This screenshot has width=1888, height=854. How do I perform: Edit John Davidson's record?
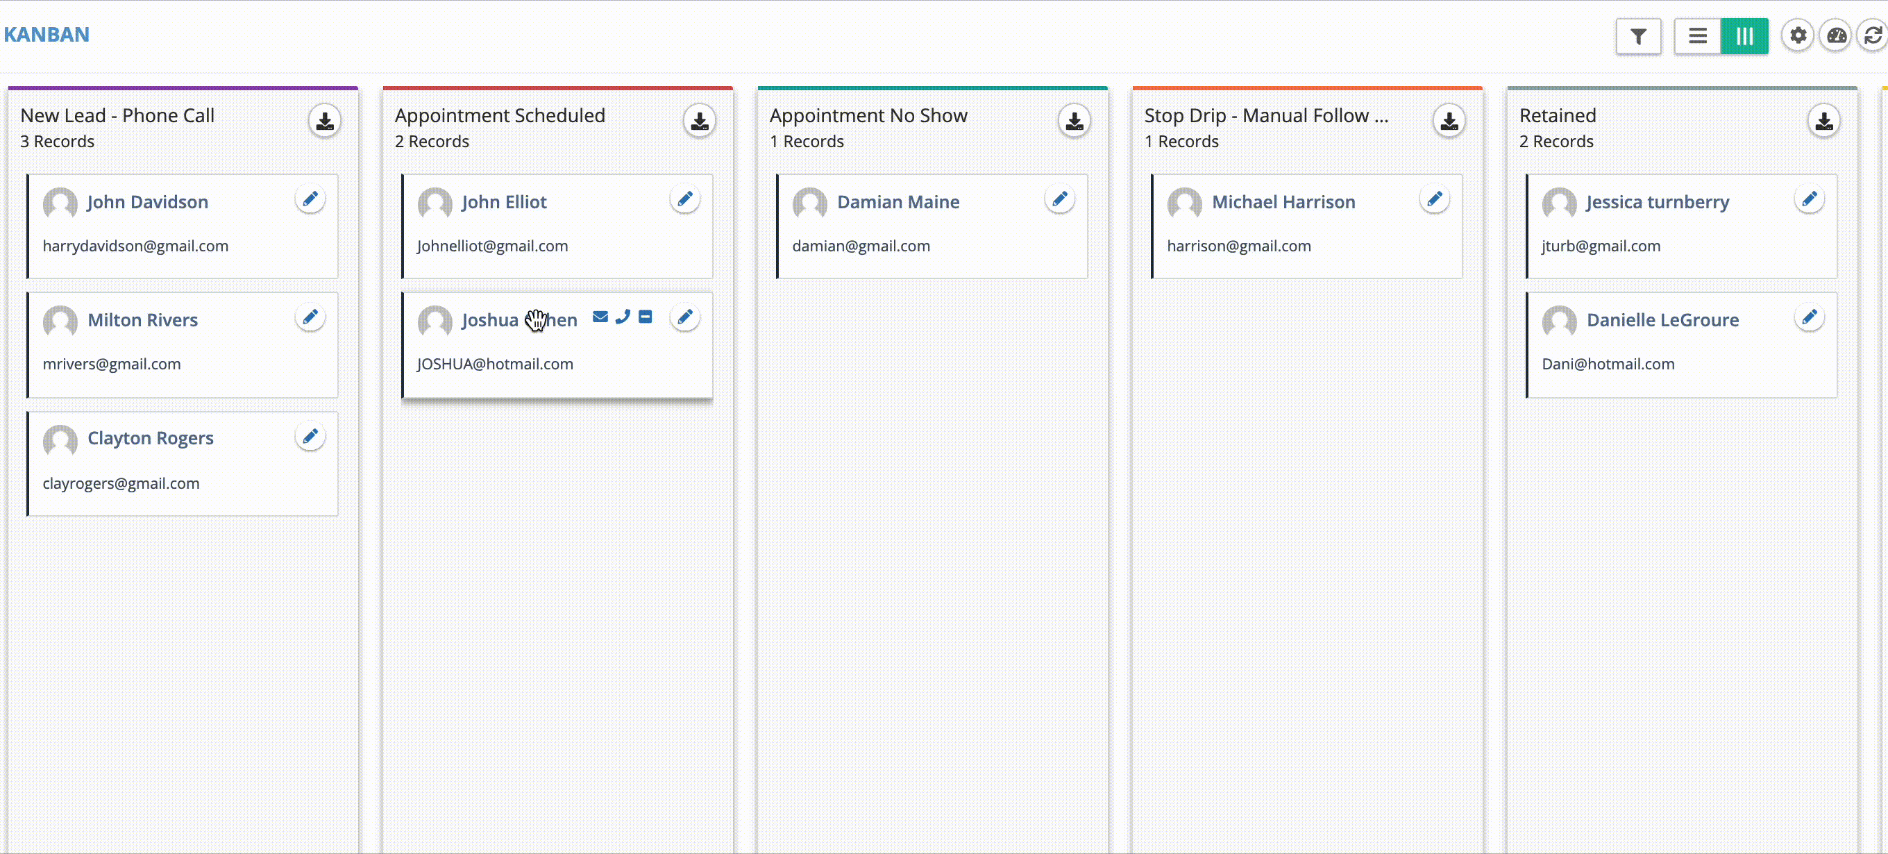[310, 199]
